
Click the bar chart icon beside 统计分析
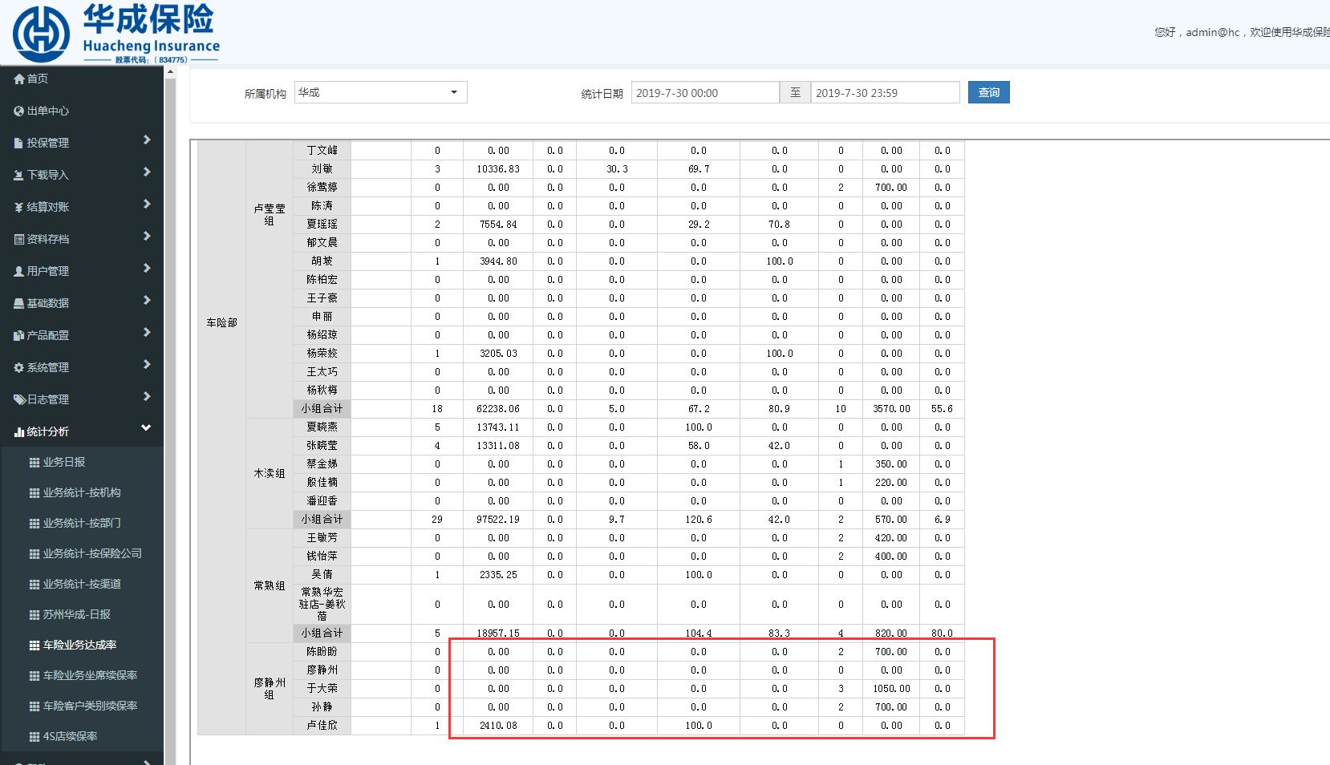tap(19, 431)
